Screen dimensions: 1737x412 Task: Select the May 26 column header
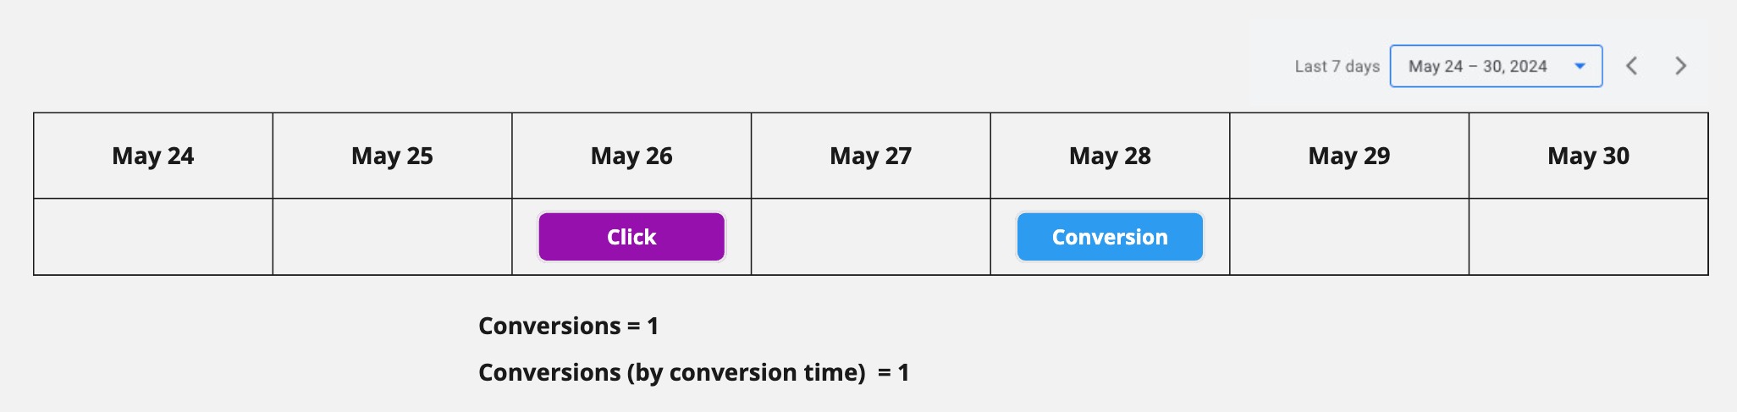click(631, 156)
